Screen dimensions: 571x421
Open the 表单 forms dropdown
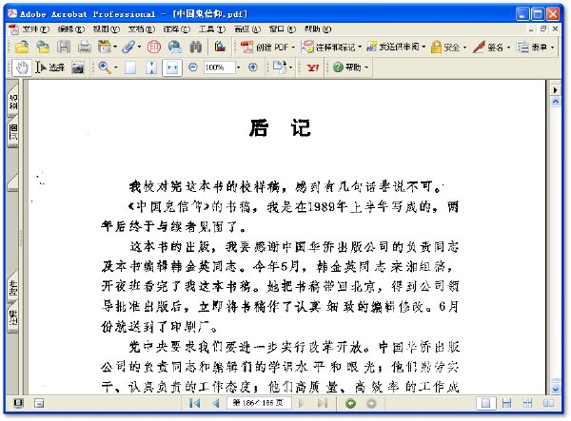(535, 47)
